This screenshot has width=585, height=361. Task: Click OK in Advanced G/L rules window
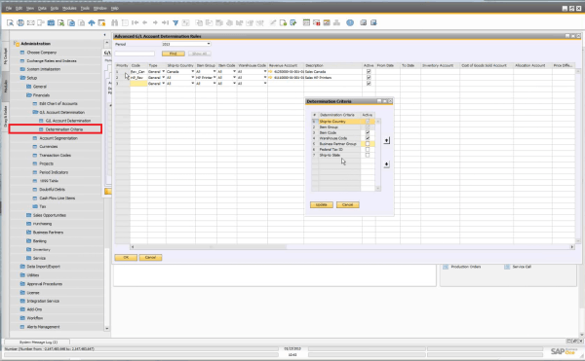(x=126, y=258)
